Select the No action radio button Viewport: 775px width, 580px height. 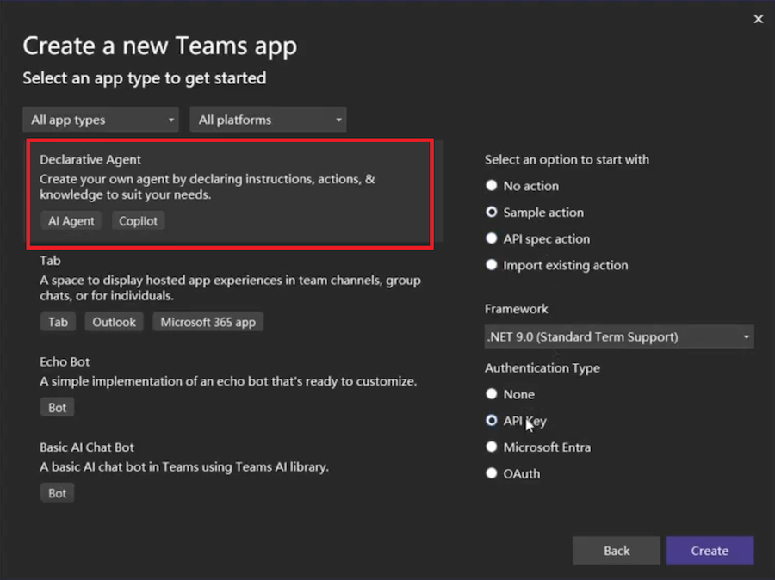(x=492, y=186)
